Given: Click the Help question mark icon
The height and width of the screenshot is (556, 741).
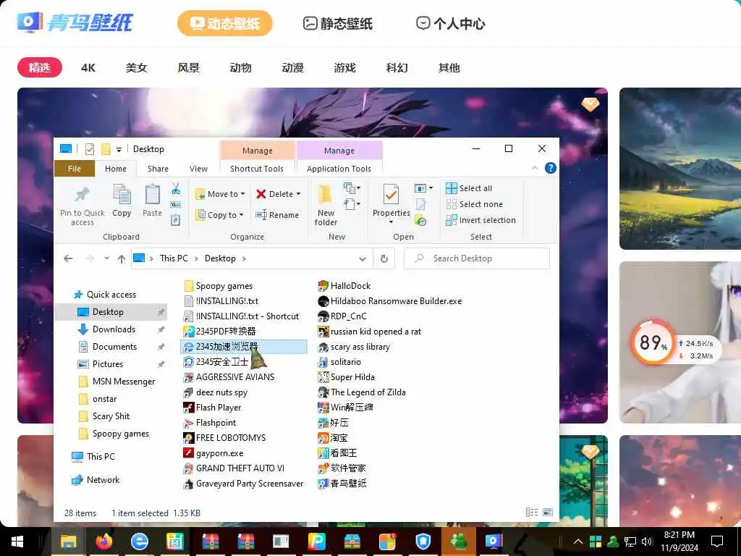Looking at the screenshot, I should coord(551,168).
